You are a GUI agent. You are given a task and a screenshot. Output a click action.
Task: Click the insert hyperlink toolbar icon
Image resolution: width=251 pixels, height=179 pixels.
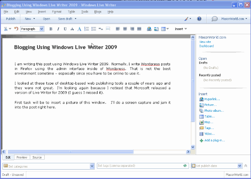[149, 29]
